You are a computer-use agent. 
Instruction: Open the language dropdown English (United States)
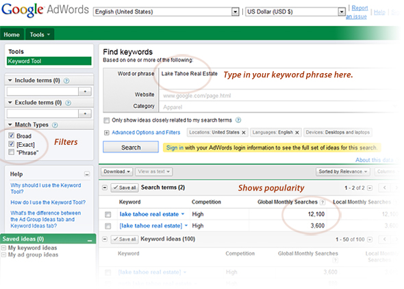tap(166, 12)
